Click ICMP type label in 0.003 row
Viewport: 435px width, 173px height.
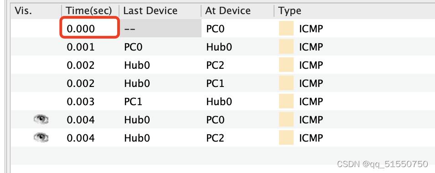(311, 102)
